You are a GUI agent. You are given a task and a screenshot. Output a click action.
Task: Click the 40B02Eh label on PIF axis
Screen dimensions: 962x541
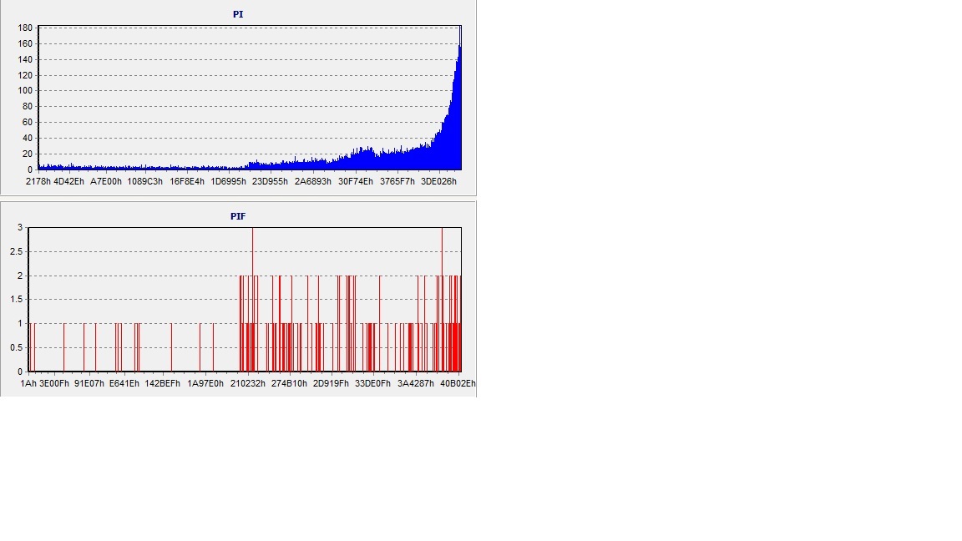(x=458, y=383)
